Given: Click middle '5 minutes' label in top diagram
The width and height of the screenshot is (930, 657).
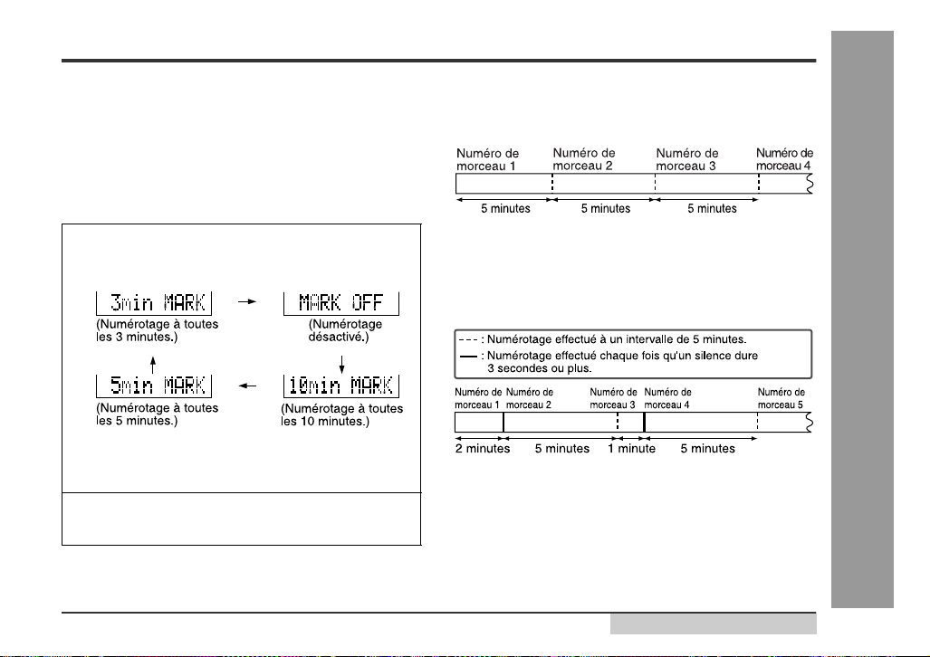Looking at the screenshot, I should 606,209.
